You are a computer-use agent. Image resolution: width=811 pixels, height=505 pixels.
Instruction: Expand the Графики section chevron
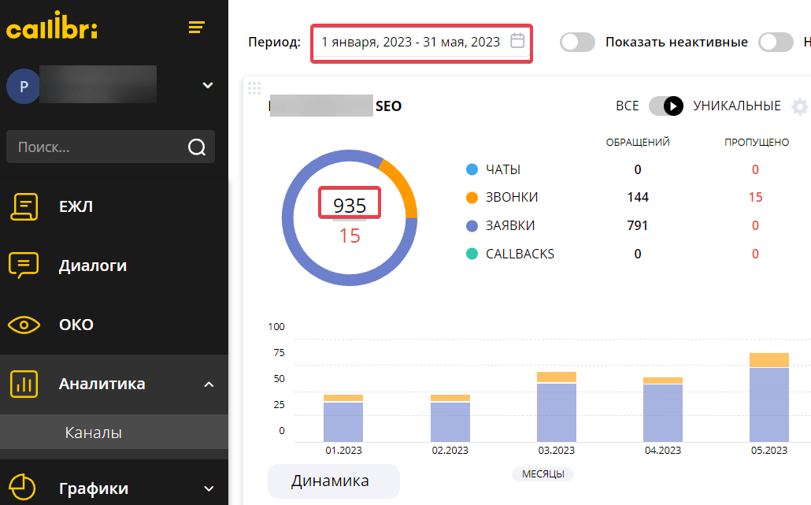point(209,488)
